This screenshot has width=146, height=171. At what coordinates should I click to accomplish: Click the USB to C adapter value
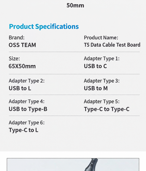tap(95, 66)
